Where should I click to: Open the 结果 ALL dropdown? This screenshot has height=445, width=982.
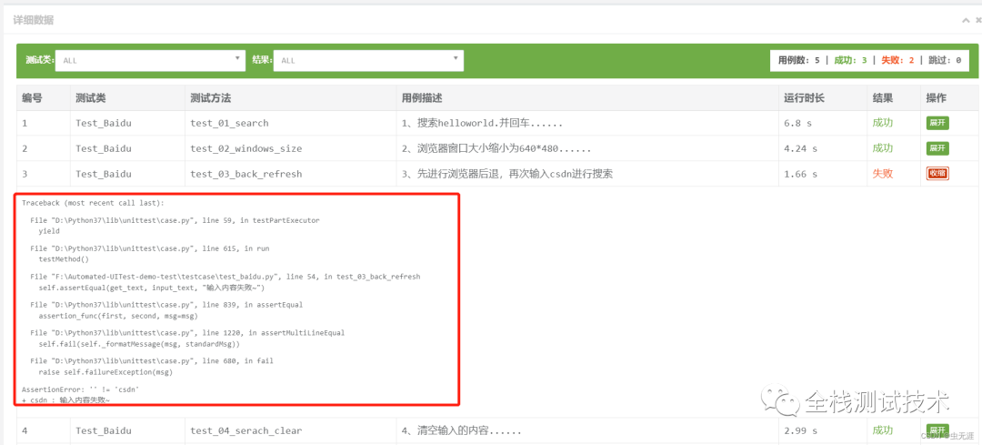368,61
